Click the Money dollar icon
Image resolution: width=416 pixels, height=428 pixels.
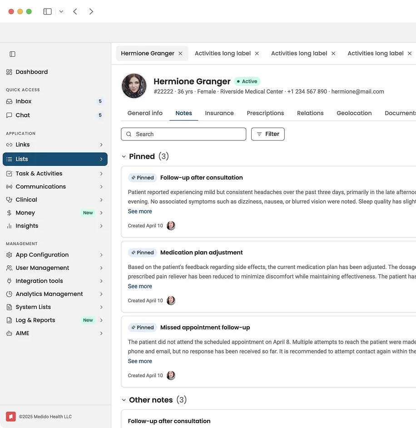(x=9, y=213)
